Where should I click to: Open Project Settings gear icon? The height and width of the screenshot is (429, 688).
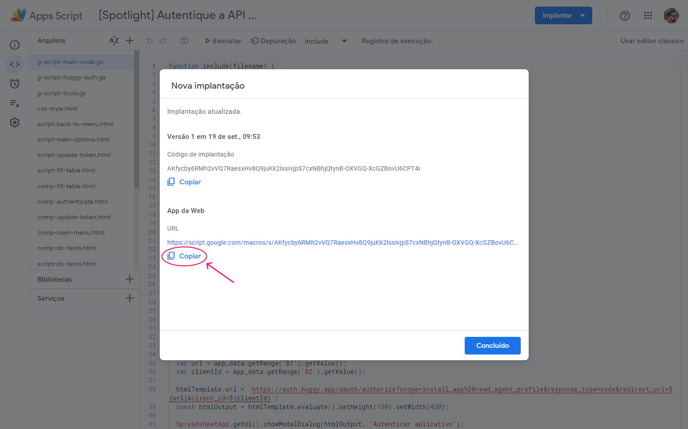(15, 123)
